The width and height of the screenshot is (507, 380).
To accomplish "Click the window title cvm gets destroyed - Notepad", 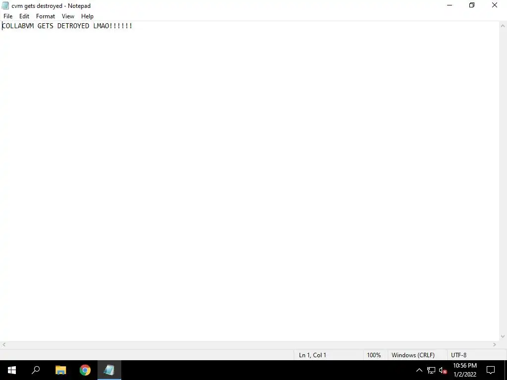I will pyautogui.click(x=51, y=6).
